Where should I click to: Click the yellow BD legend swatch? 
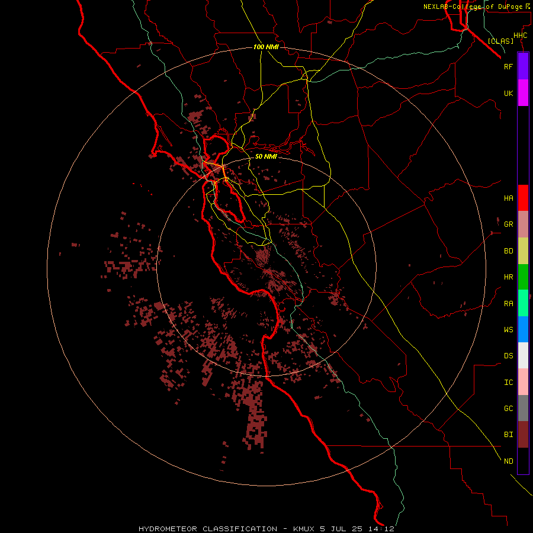523,251
